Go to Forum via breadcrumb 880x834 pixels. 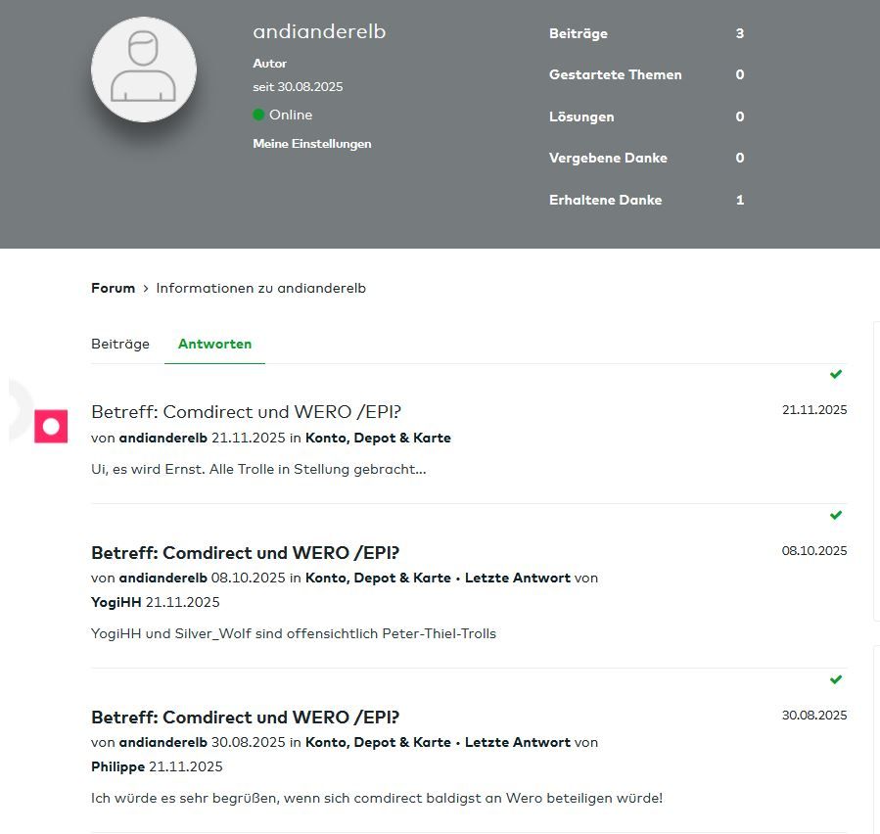[113, 289]
